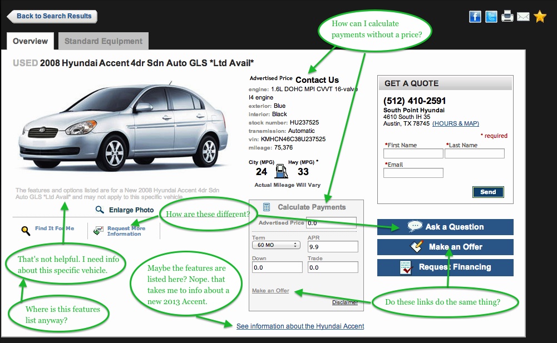557x343 pixels.
Task: Click the South Point Hyundai dealer name
Action: (414, 110)
